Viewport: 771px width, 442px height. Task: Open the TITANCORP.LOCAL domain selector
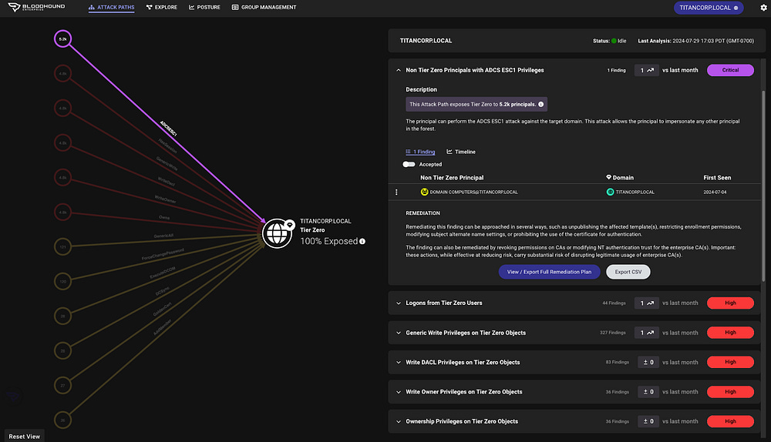pyautogui.click(x=709, y=8)
